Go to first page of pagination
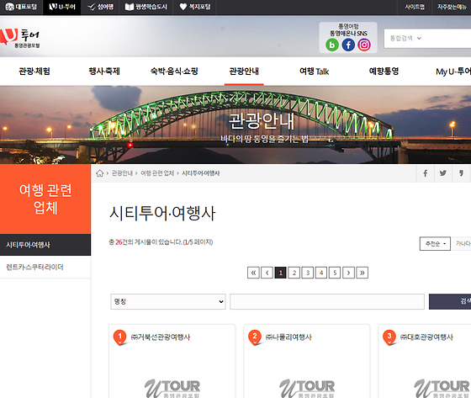471x398 pixels. point(253,273)
